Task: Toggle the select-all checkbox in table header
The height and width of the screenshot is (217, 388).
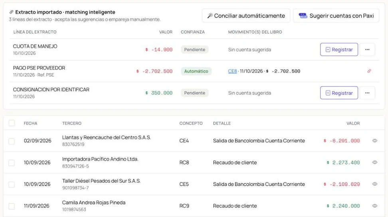Action: 12,123
